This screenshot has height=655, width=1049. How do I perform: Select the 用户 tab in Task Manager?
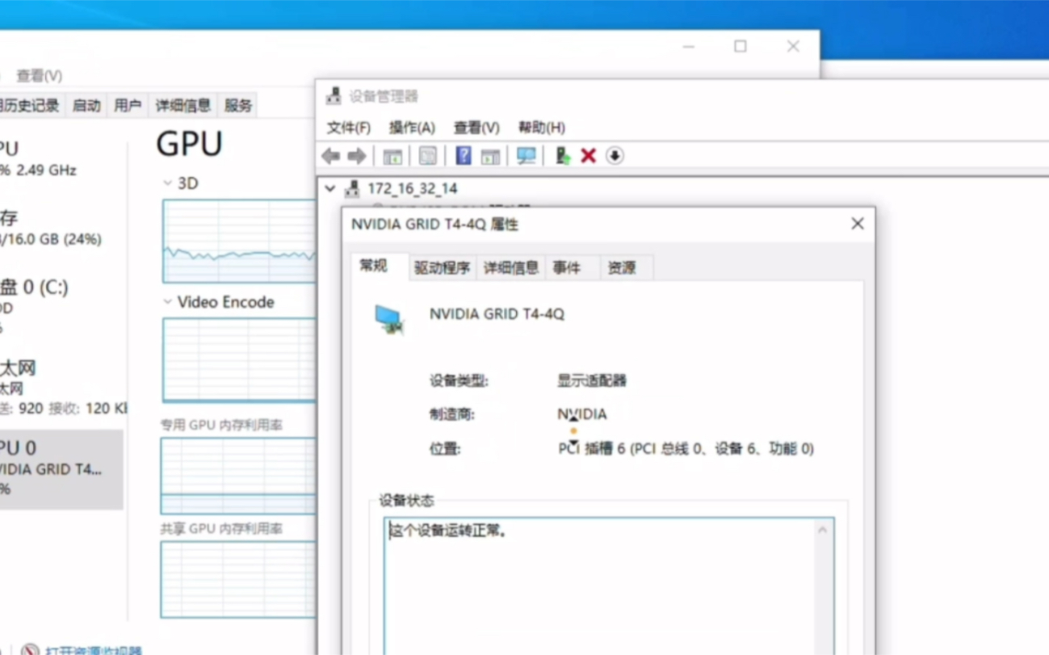point(128,105)
